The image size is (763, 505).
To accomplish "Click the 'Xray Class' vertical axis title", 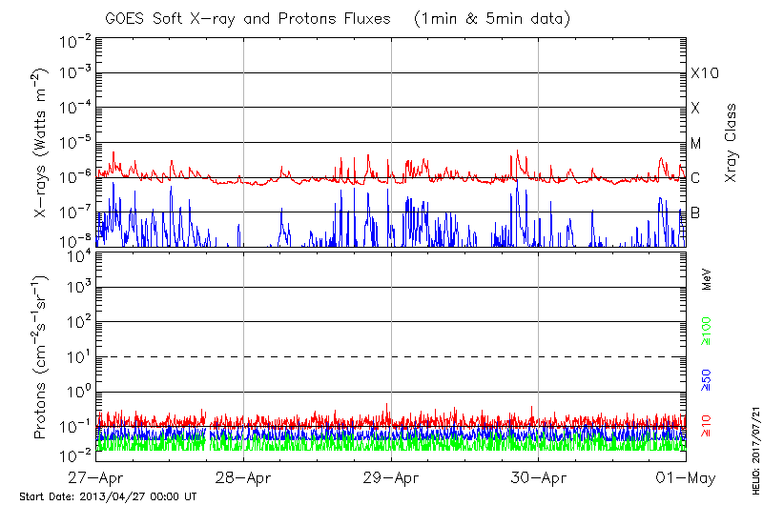I will point(732,143).
